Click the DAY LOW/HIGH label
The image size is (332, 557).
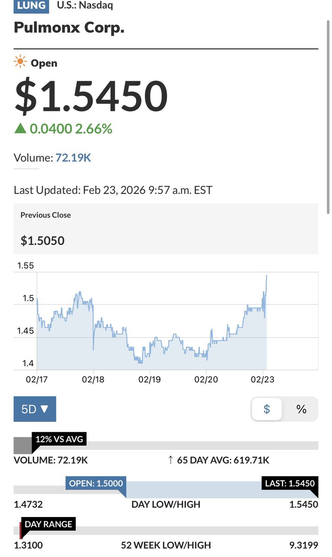[166, 504]
